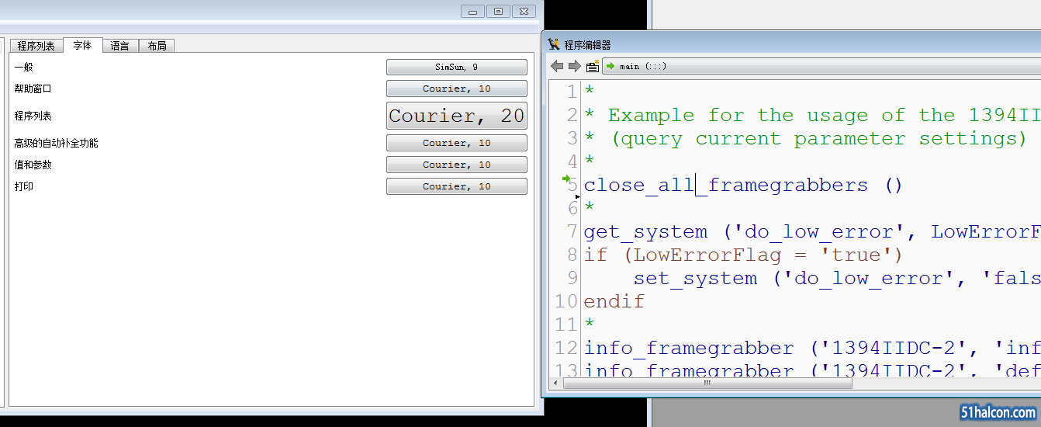Screen dimensions: 1041x427
Task: Click the 帮助窗口 label
Action: point(33,89)
